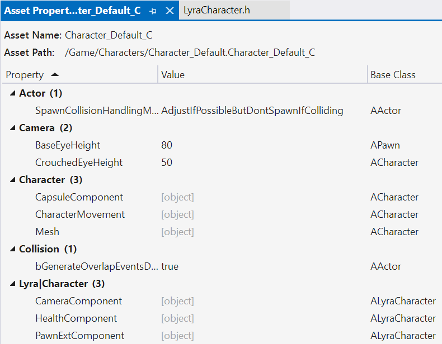Pin the Asset Properties tab
Image resolution: width=442 pixels, height=344 pixels.
[x=153, y=11]
